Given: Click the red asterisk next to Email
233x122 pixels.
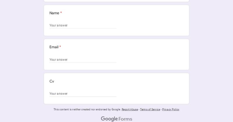Looking at the screenshot, I should coord(60,47).
